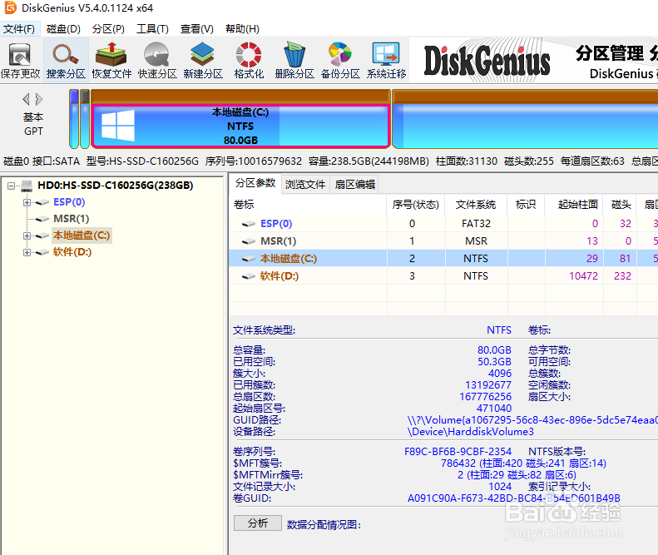This screenshot has height=555, width=658.
Task: Click the starting cylinder value 10472
Action: 583,276
